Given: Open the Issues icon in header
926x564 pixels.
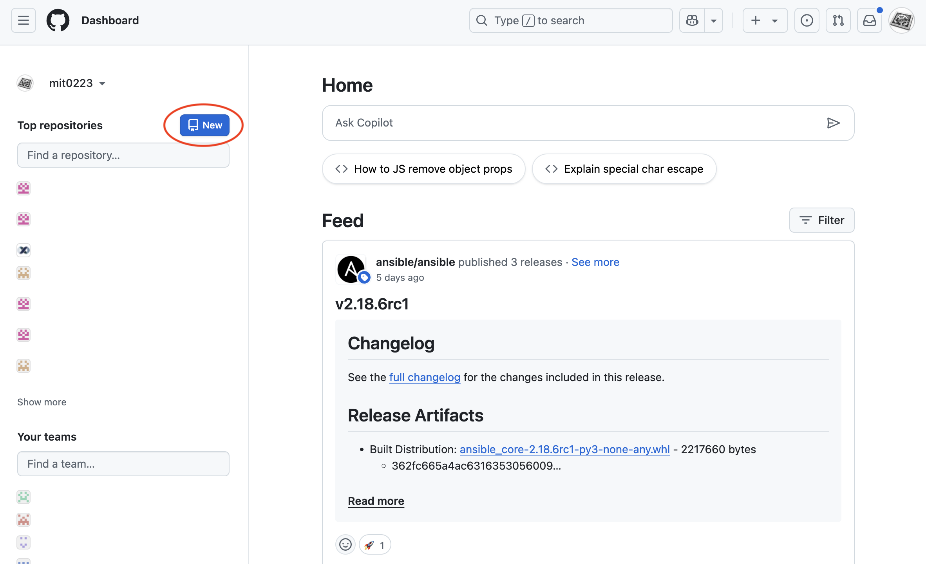Looking at the screenshot, I should [807, 20].
